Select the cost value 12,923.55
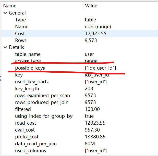This screenshot has height=156, width=158. pos(95,34)
